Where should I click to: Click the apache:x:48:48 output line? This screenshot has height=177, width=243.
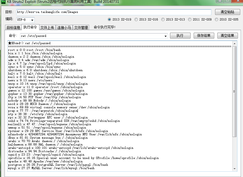point(45,161)
